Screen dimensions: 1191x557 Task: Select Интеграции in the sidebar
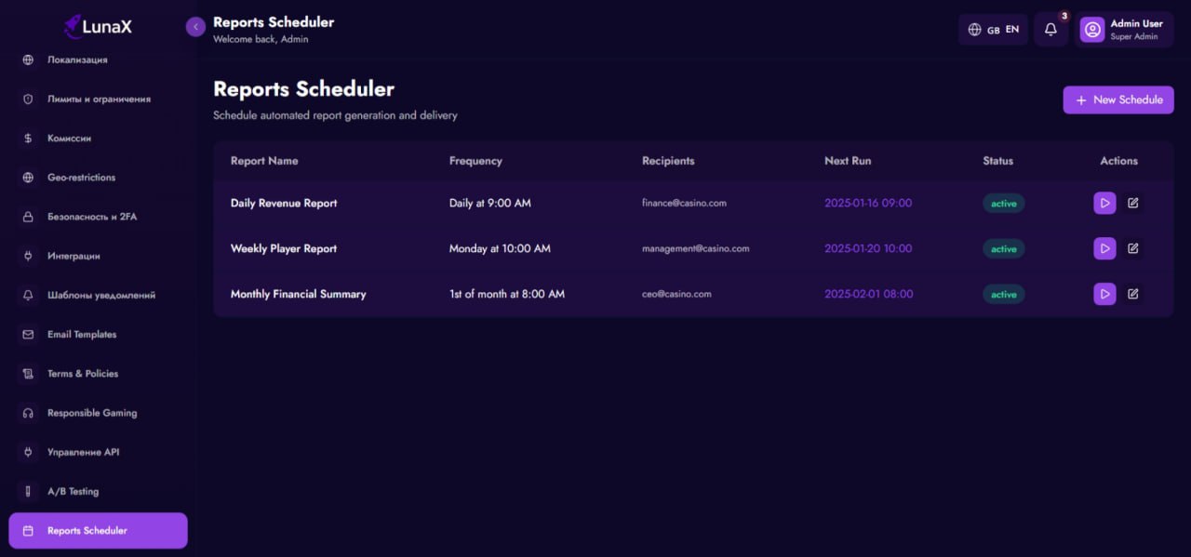(x=98, y=256)
